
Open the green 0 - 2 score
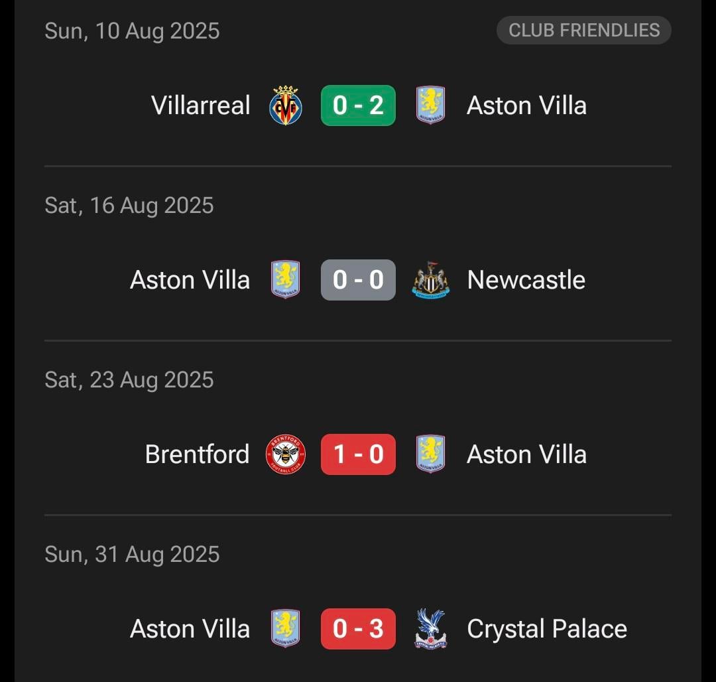358,105
